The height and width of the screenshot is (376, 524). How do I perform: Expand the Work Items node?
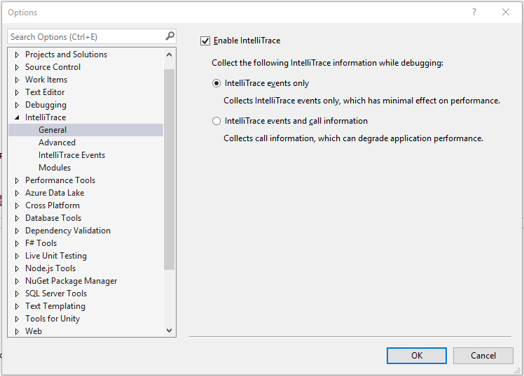(17, 80)
